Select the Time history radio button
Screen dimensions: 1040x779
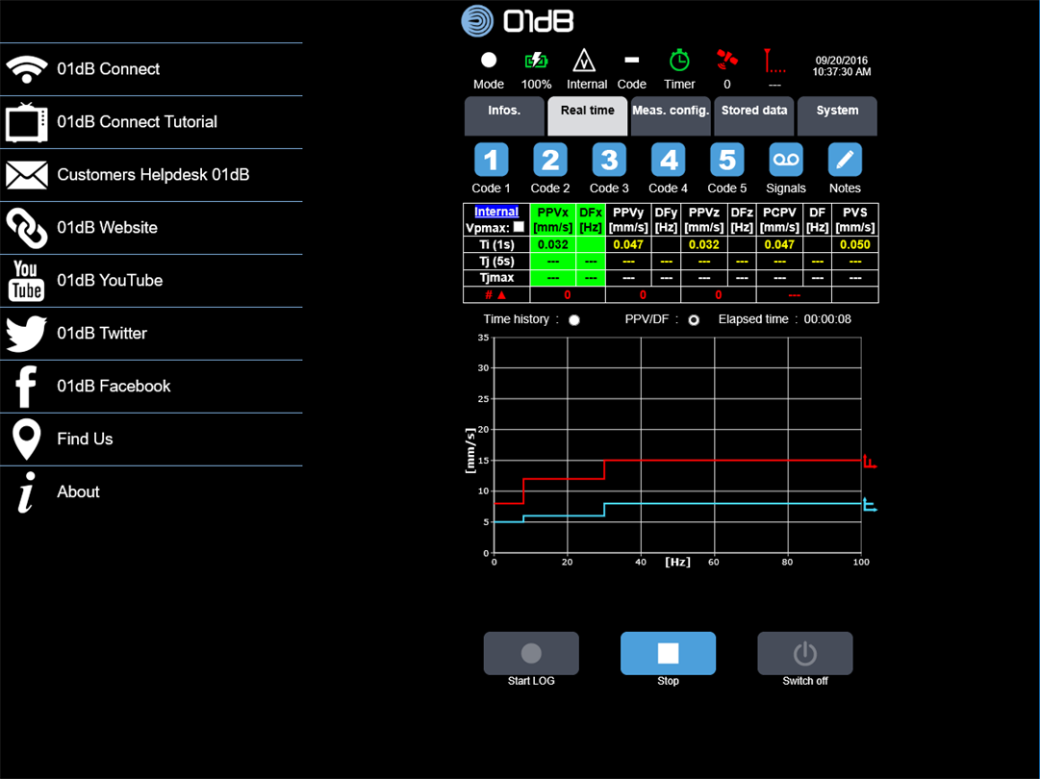click(574, 320)
